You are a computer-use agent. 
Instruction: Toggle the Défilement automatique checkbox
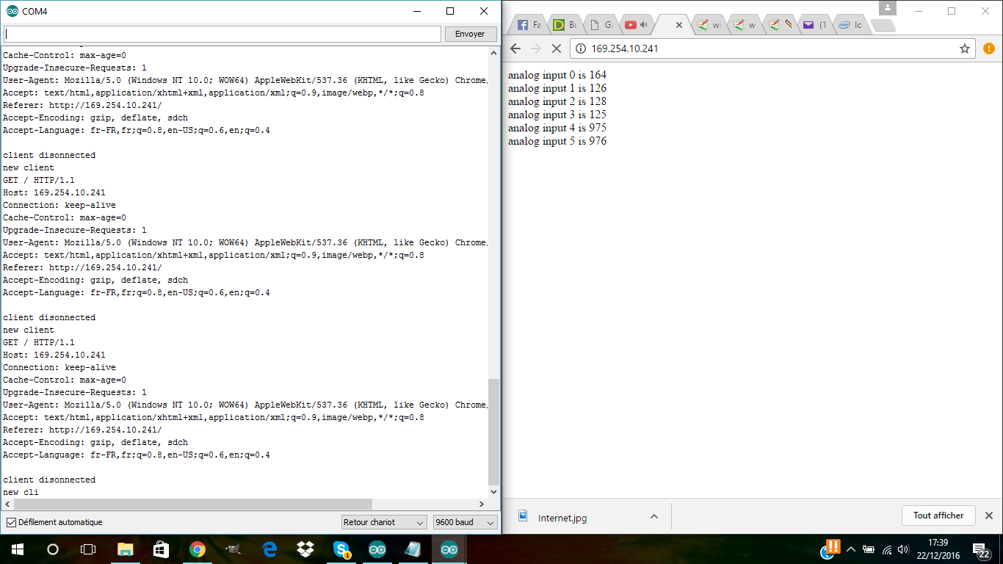11,522
